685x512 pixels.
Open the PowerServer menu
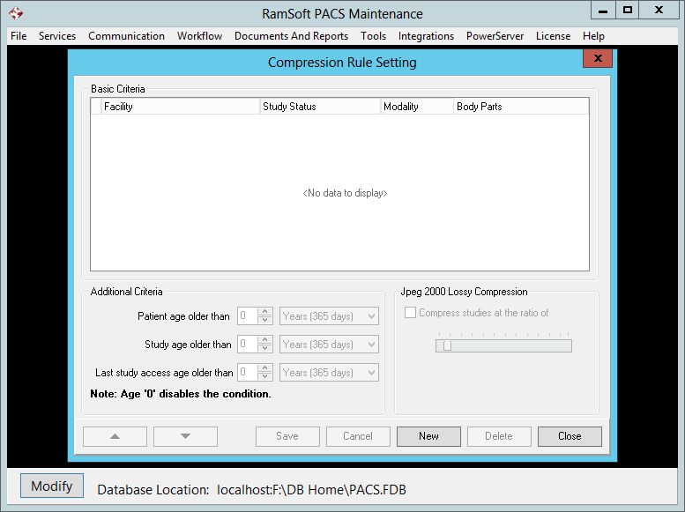pos(495,36)
